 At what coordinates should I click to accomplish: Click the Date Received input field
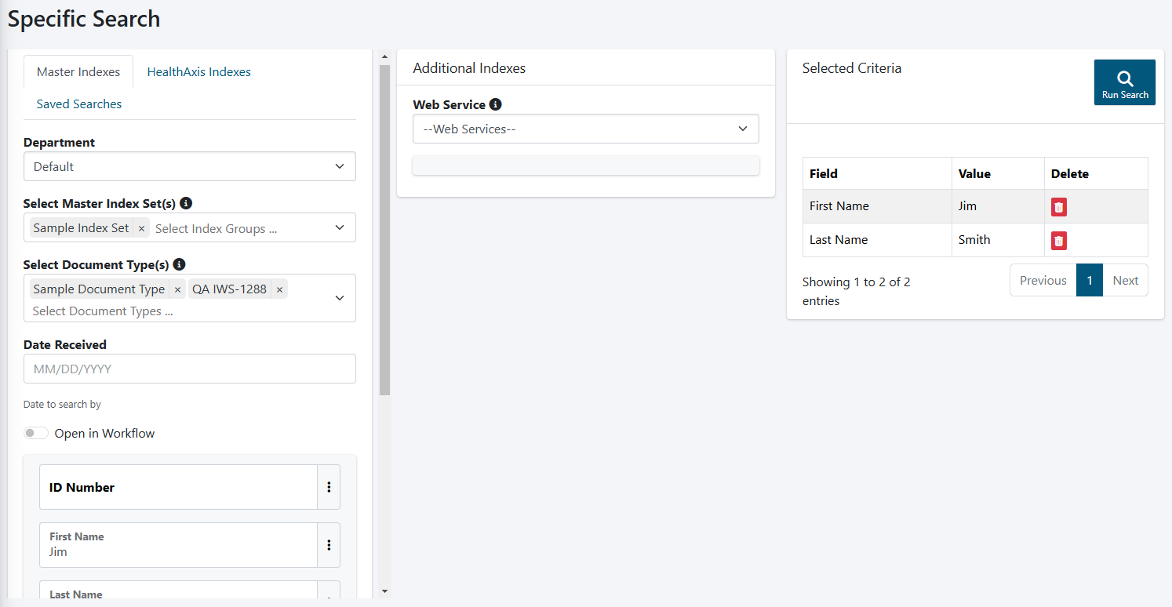[189, 369]
